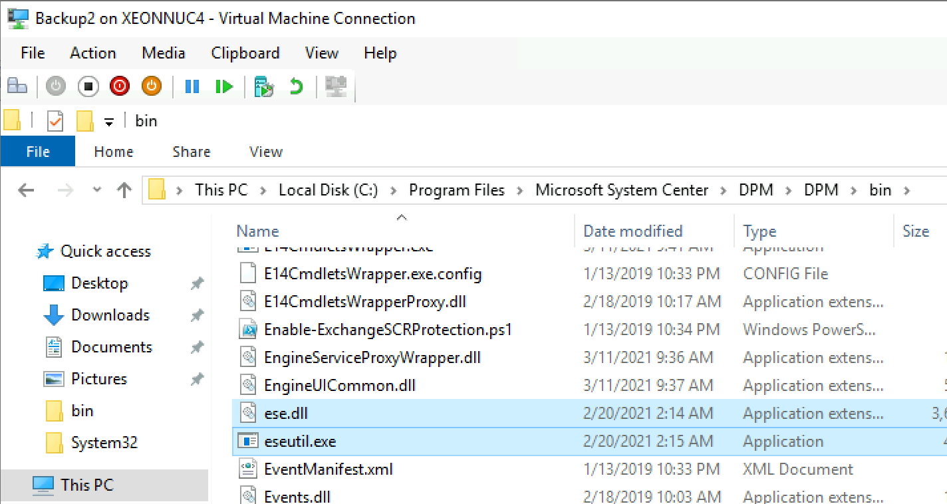Click the Properties quick access icon
The height and width of the screenshot is (504, 947).
(x=55, y=121)
